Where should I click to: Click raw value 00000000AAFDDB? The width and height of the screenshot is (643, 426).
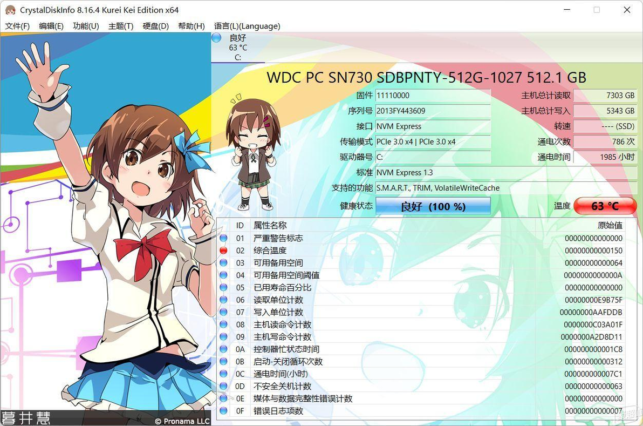pyautogui.click(x=591, y=312)
